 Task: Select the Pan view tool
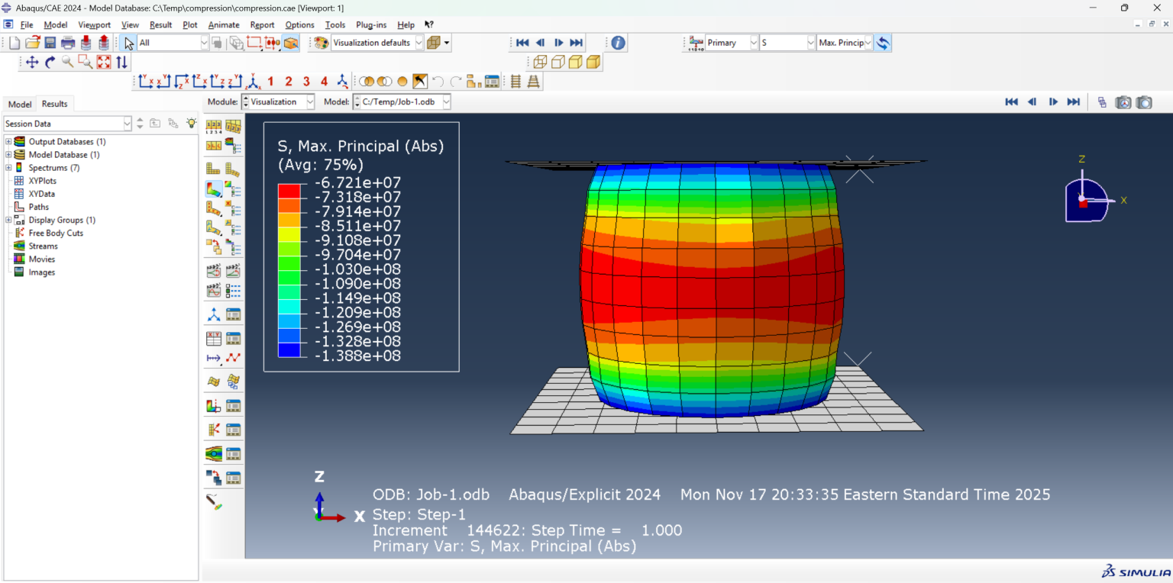pyautogui.click(x=31, y=62)
